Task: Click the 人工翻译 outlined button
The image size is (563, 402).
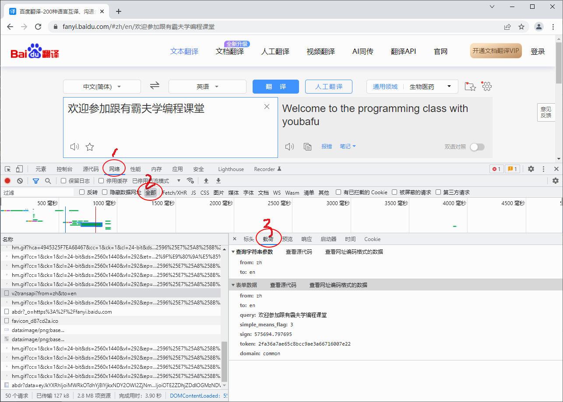Action: tap(329, 87)
